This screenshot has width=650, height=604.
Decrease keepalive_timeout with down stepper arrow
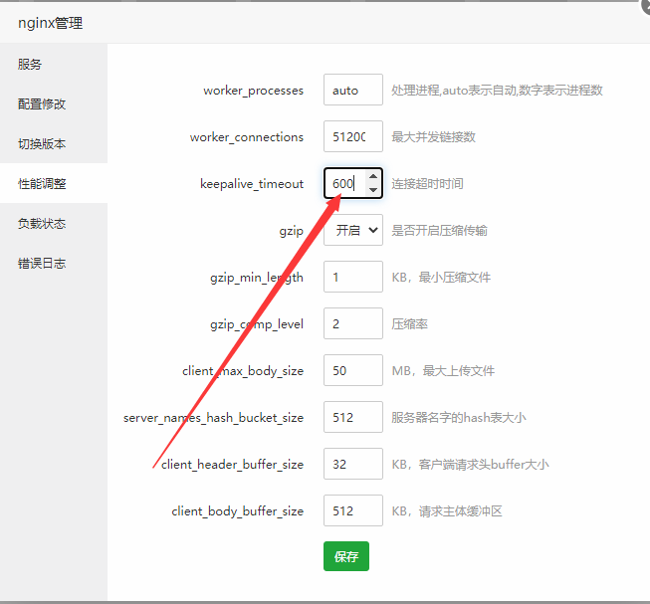pos(373,189)
